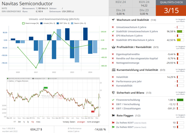Click the Eigenkapitalrendite value -9,44 %

171,54
